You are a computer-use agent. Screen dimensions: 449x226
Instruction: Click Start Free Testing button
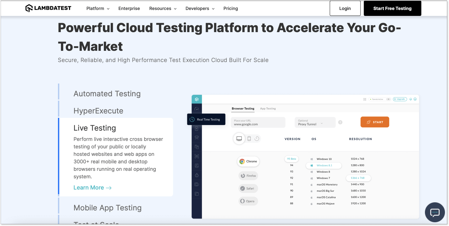(x=392, y=8)
